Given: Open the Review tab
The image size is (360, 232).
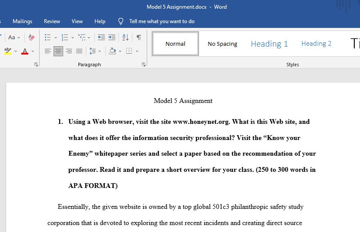Looking at the screenshot, I should (52, 21).
